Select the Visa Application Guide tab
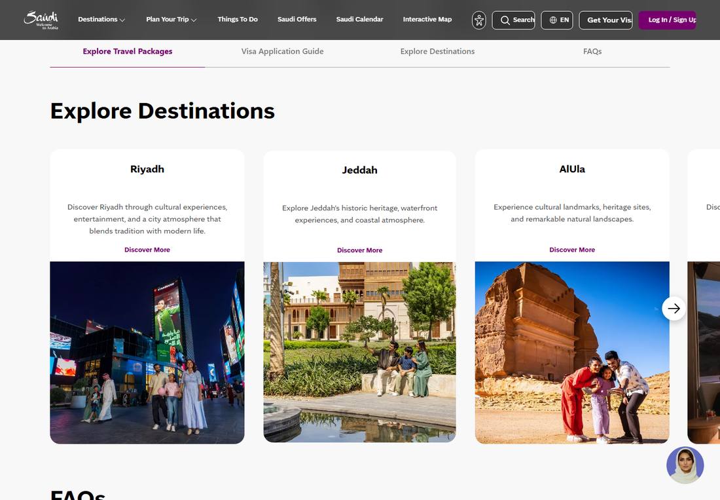This screenshot has width=720, height=500. [x=282, y=52]
